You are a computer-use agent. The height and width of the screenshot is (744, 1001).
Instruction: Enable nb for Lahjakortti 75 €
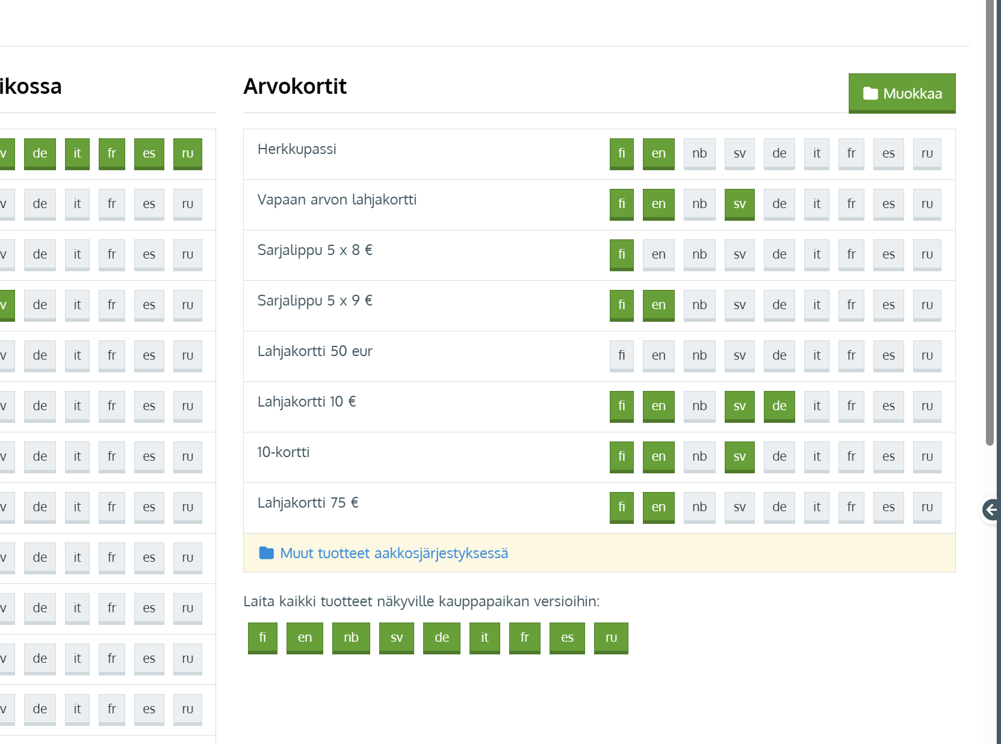(x=699, y=508)
